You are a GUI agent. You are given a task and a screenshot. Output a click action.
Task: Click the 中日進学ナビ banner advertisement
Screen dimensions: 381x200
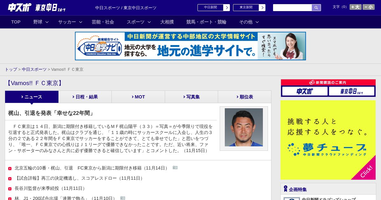(190, 46)
